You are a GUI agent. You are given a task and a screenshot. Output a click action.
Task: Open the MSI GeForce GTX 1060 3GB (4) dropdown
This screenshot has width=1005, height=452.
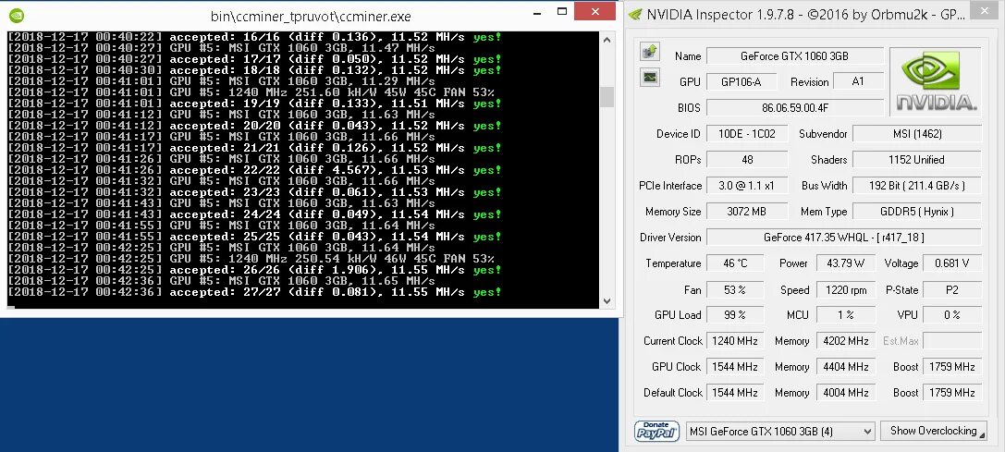780,432
